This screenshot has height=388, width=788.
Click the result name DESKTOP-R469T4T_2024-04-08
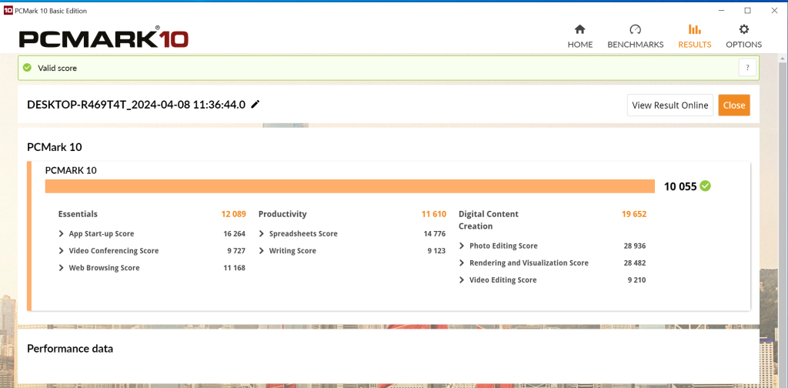(136, 105)
